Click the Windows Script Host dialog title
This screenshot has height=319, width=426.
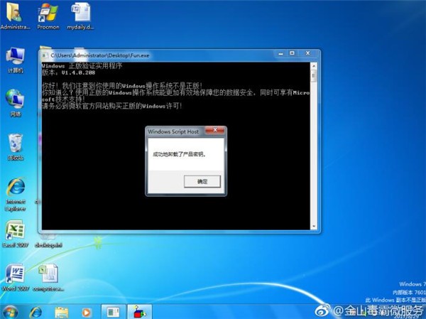point(173,131)
